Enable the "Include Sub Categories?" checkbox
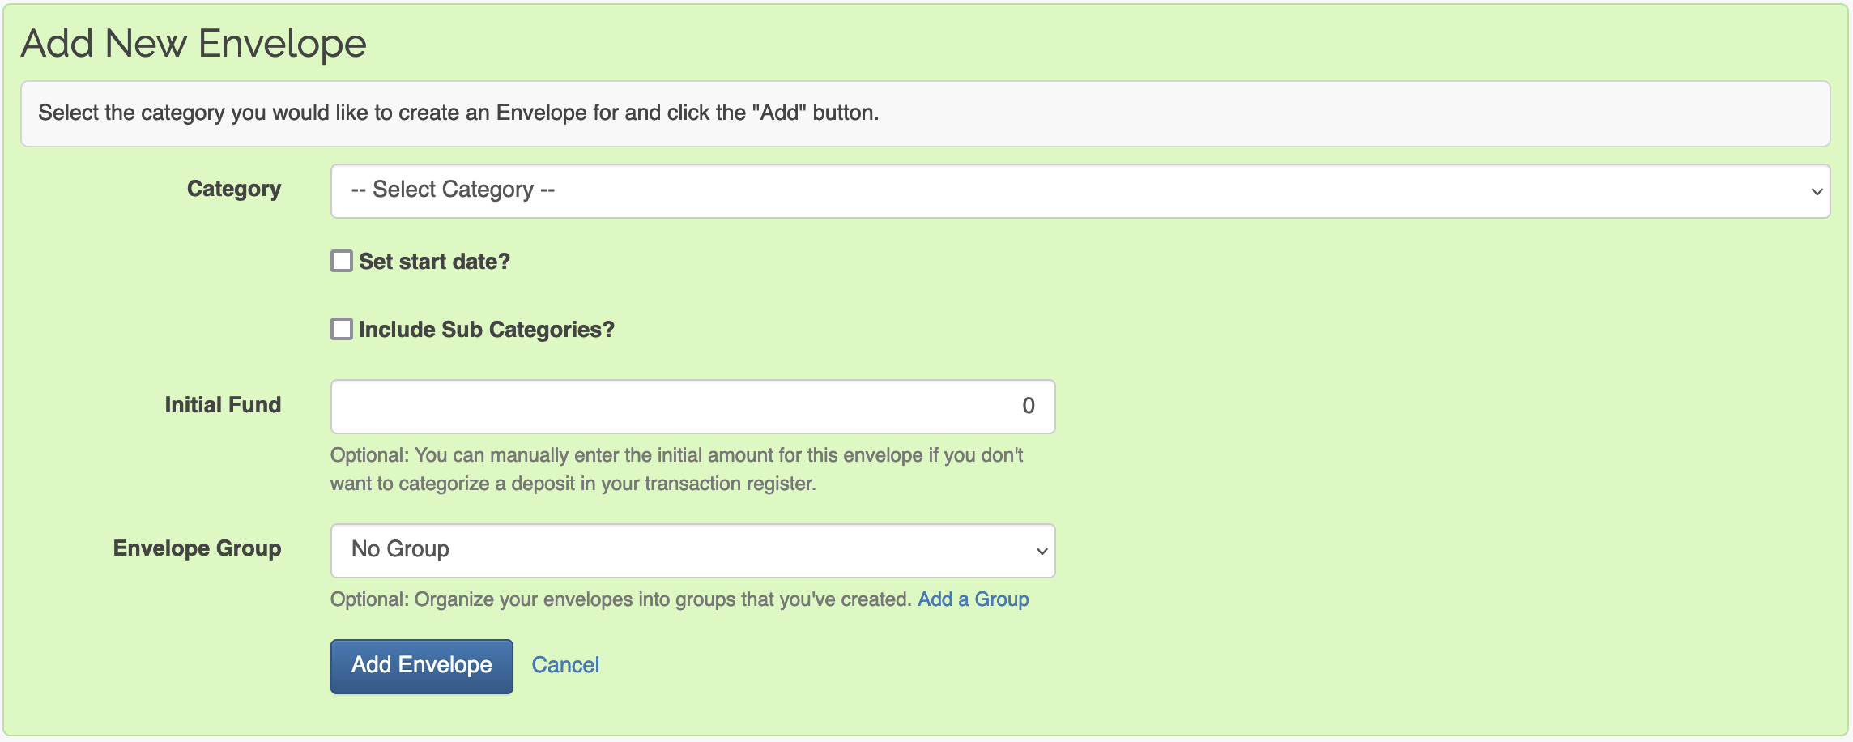 pos(342,329)
